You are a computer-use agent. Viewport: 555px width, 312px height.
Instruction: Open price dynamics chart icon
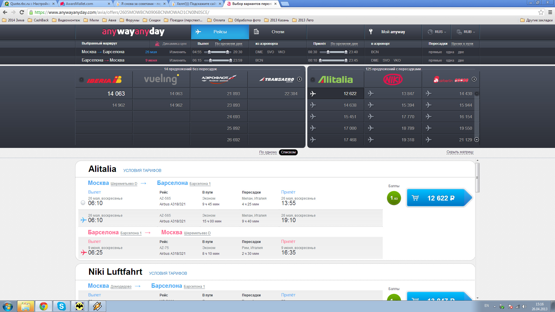pyautogui.click(x=157, y=44)
